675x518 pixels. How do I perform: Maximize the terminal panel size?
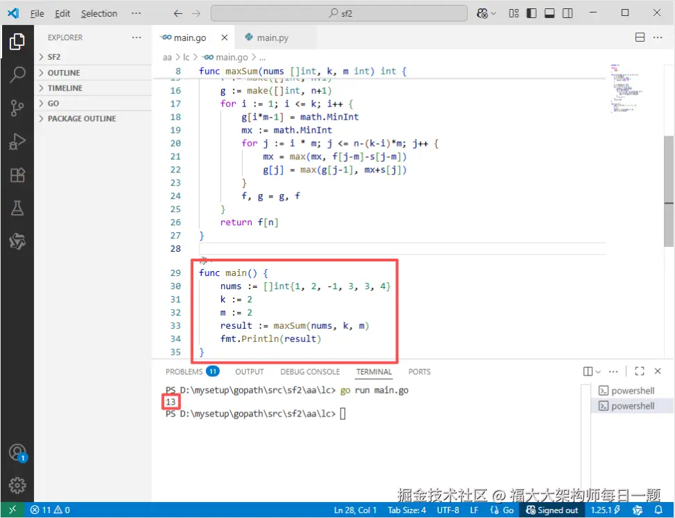click(x=640, y=371)
